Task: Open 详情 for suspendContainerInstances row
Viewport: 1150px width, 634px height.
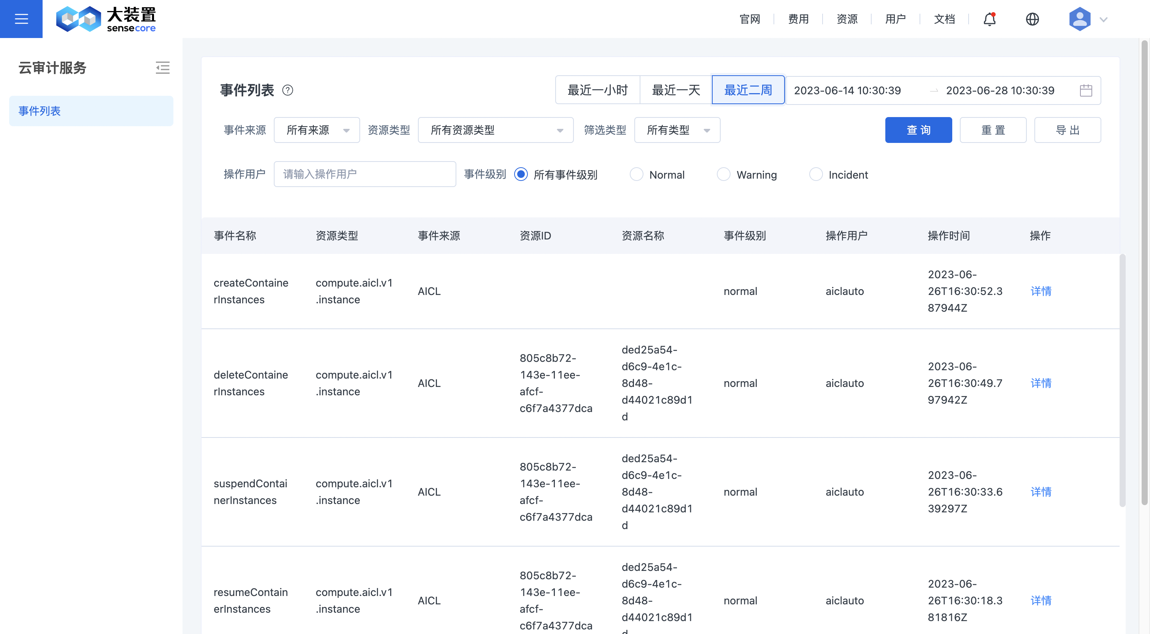Action: 1040,492
